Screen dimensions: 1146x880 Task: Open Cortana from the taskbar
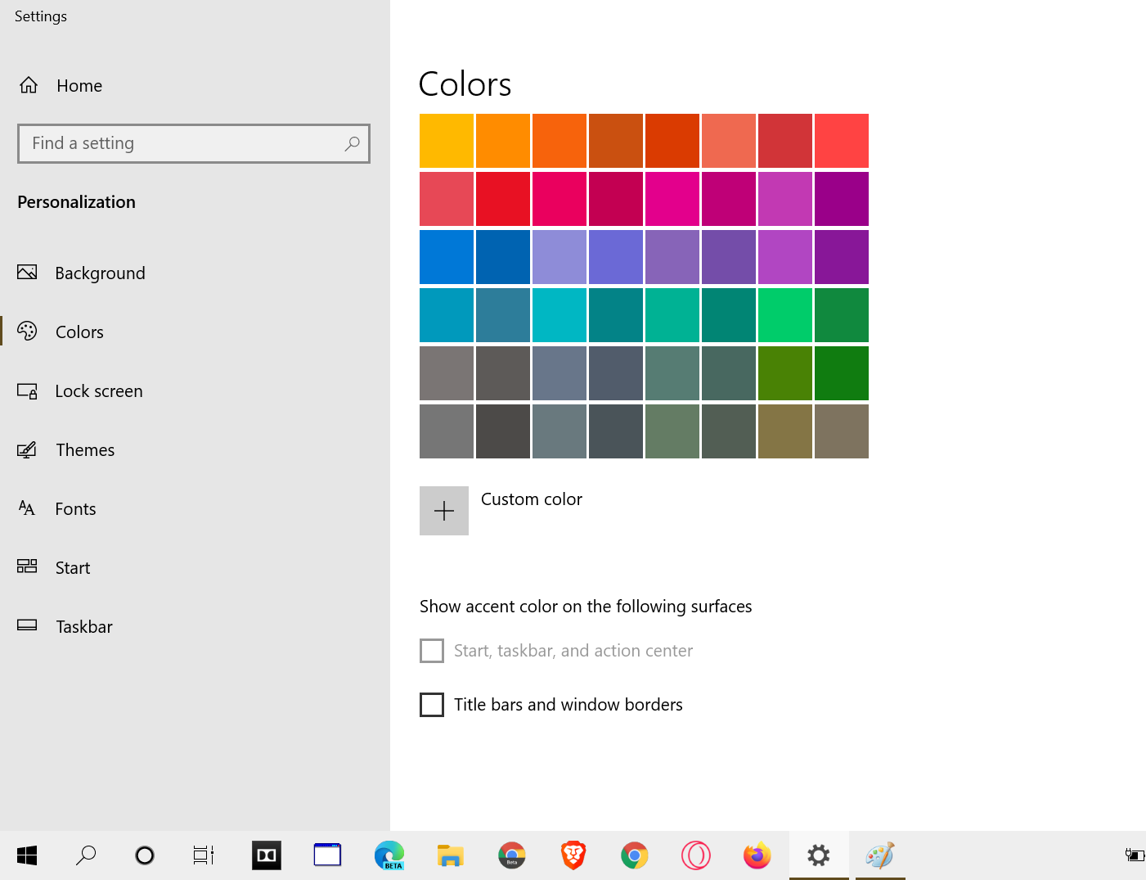point(145,855)
